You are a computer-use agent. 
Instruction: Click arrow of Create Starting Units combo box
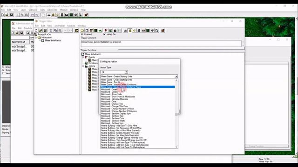[x=176, y=76]
